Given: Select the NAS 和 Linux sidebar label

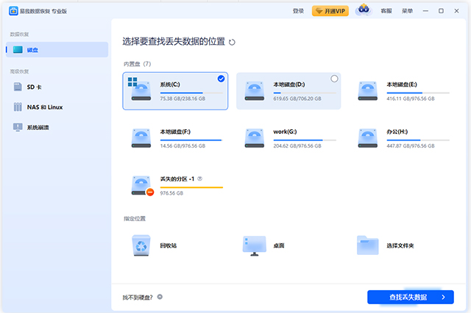Looking at the screenshot, I should [x=45, y=107].
